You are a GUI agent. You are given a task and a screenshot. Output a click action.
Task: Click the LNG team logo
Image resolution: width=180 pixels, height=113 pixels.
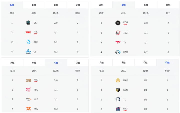(118, 109)
